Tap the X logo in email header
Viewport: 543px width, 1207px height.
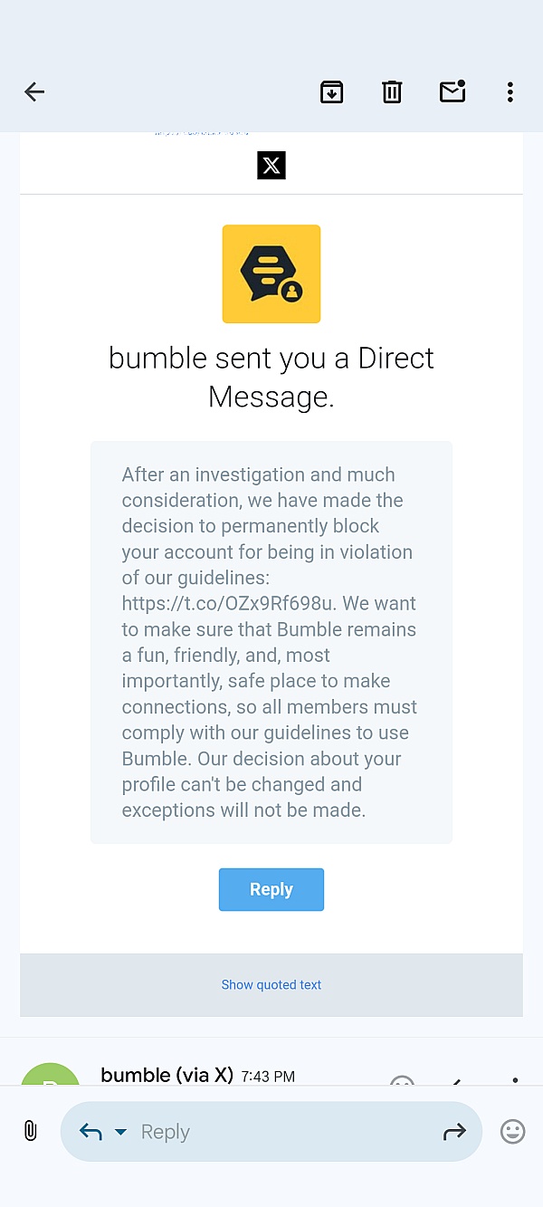271,165
